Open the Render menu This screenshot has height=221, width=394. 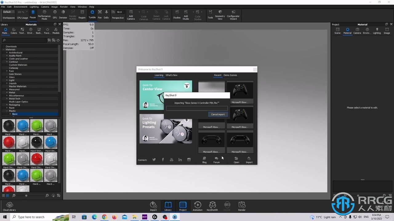pyautogui.click(x=64, y=7)
